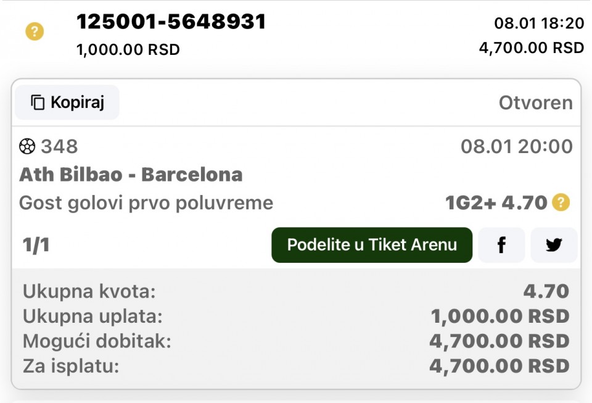
Task: Select Ath Bilbao - Barcelona match
Action: point(131,175)
